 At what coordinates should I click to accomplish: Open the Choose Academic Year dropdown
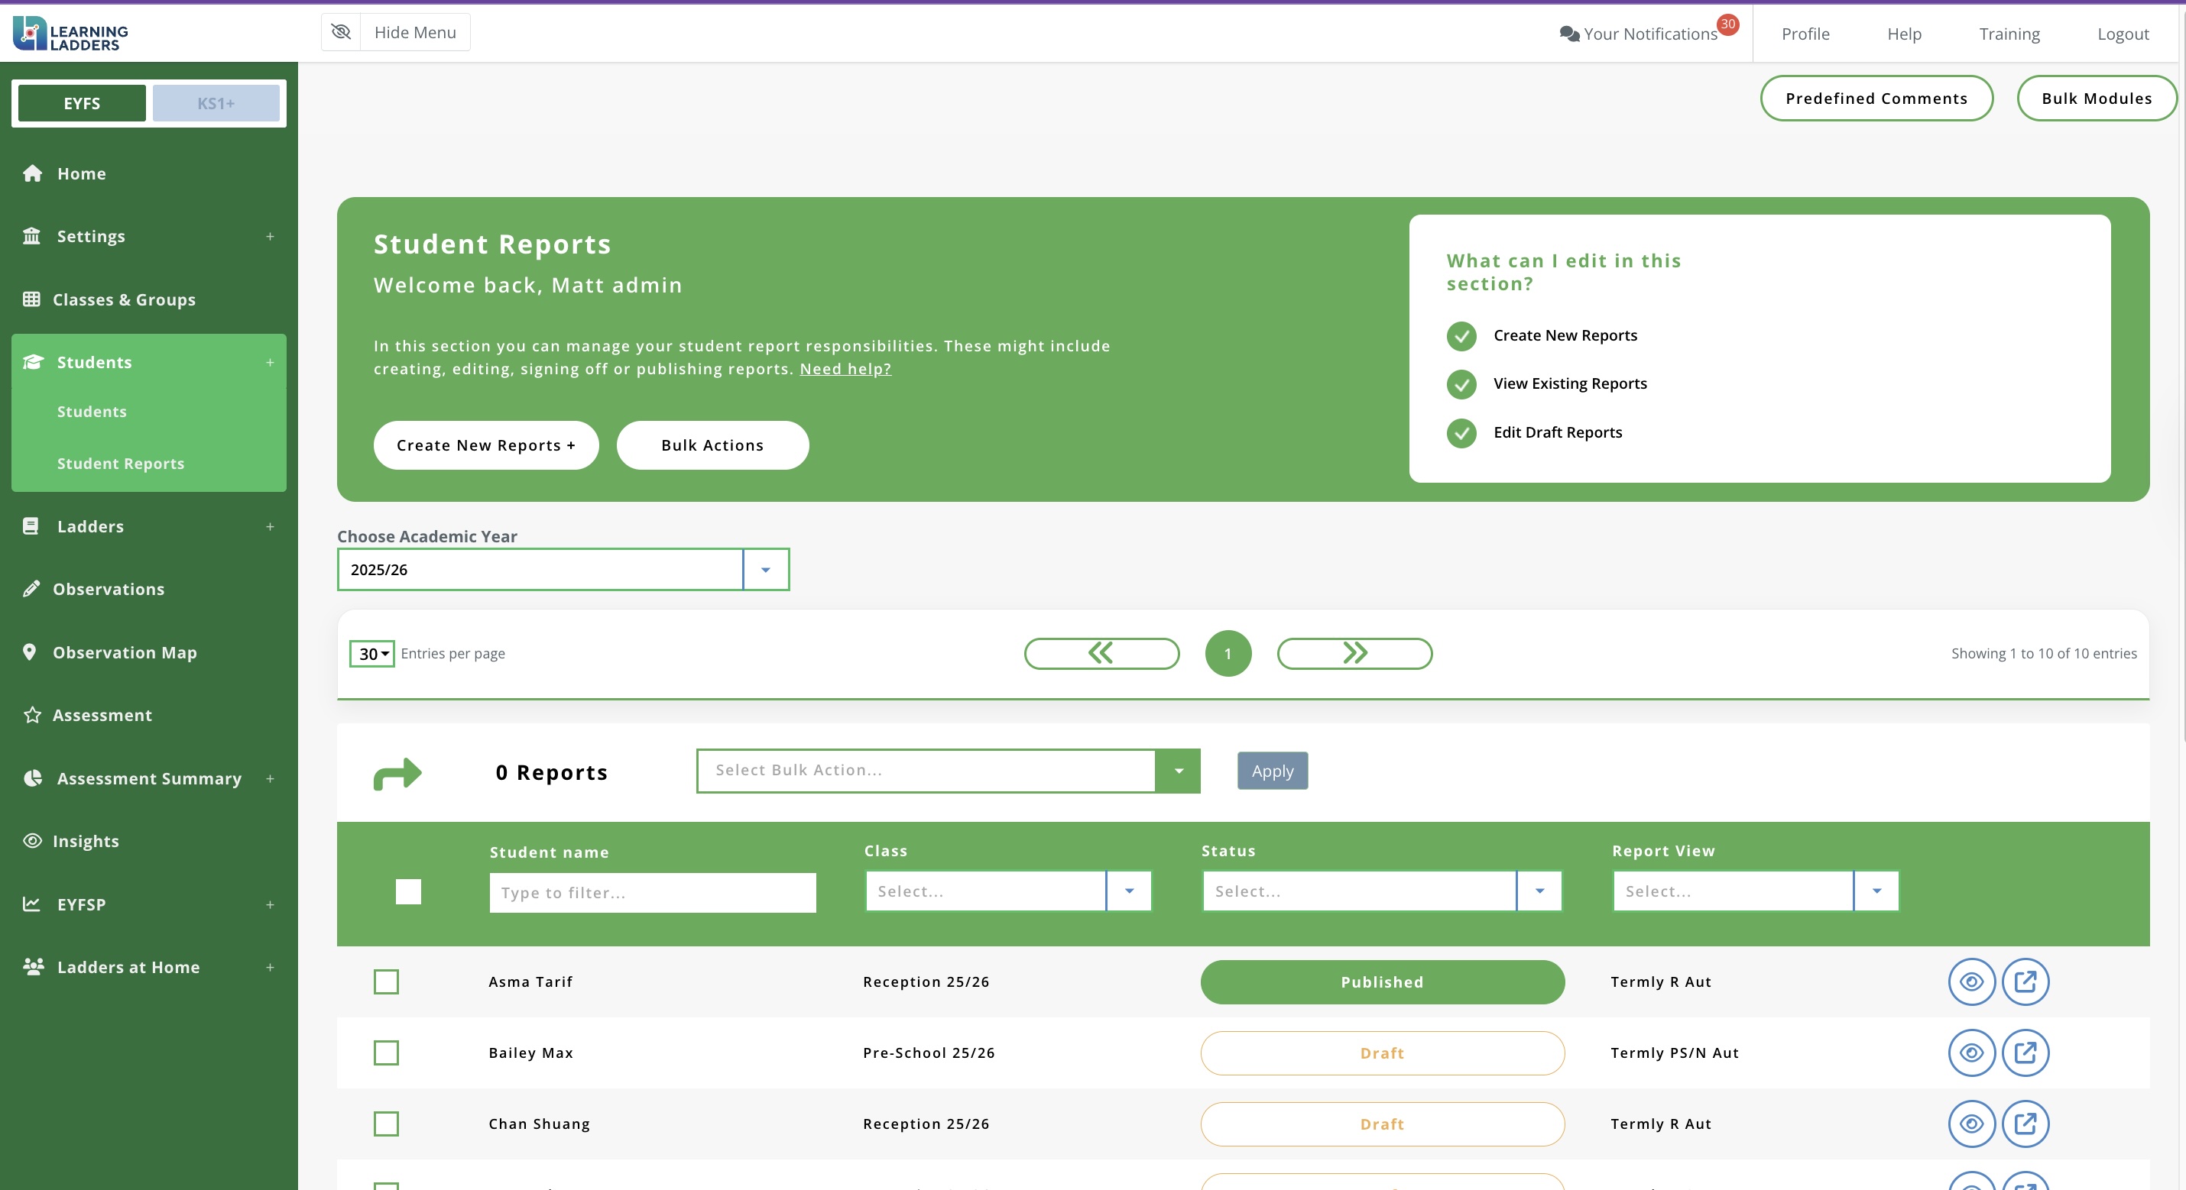point(765,570)
